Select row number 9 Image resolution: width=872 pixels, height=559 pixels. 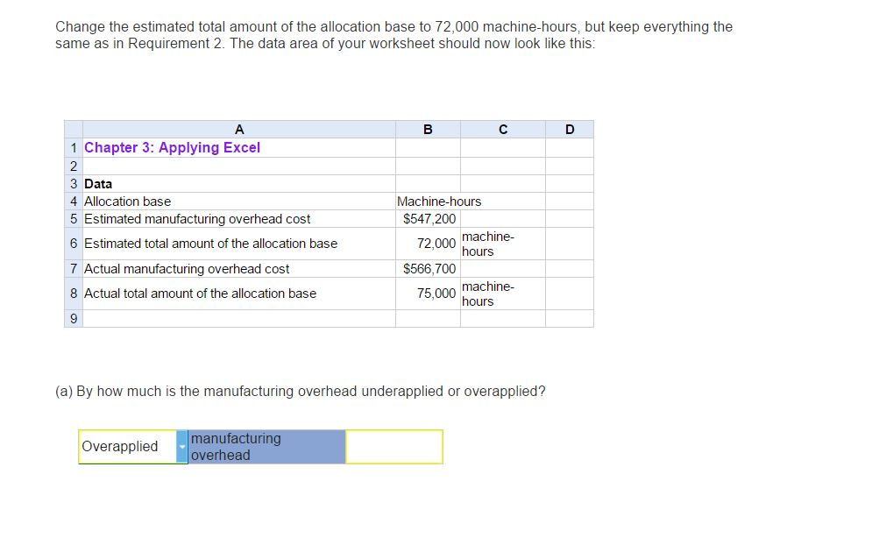(x=73, y=318)
